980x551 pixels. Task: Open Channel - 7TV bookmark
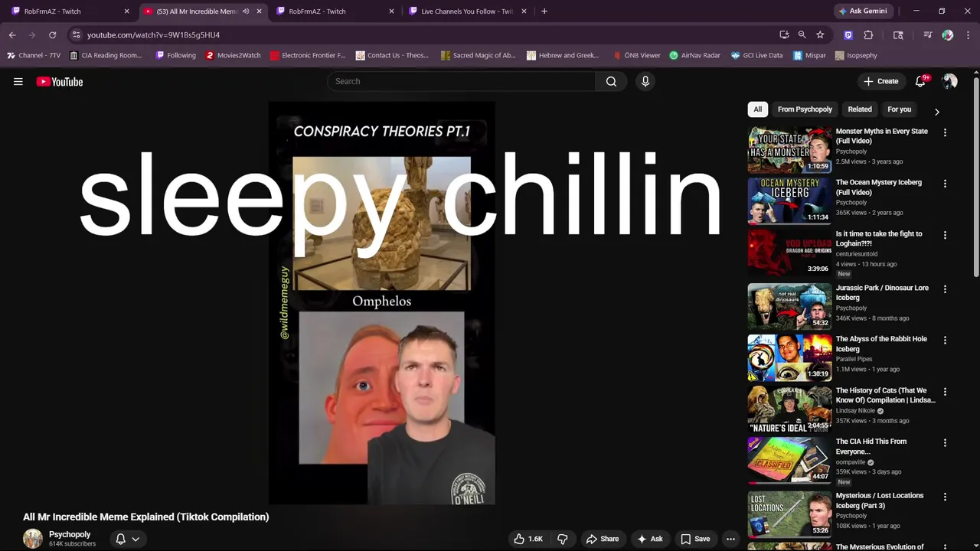34,55
